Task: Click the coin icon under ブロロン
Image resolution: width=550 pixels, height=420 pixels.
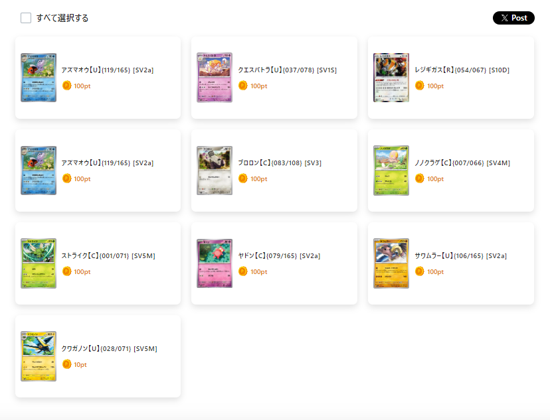Action: 243,178
